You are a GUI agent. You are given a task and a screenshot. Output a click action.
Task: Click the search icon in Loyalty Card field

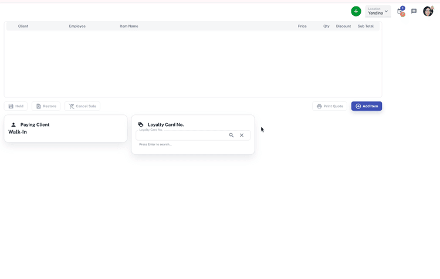click(x=231, y=135)
